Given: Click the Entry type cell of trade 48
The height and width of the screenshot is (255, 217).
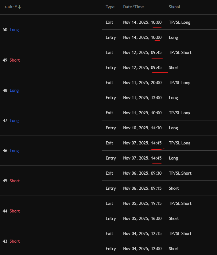Looking at the screenshot, I should pos(110,98).
